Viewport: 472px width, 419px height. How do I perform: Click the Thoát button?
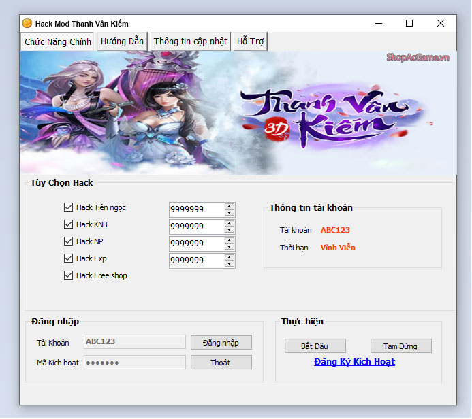tap(221, 362)
